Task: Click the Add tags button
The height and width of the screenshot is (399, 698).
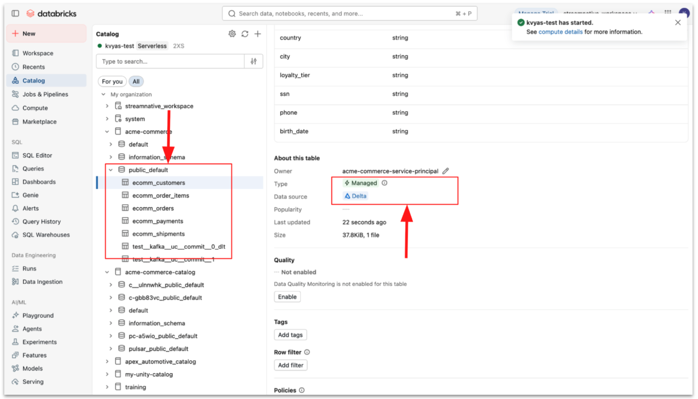Action: point(290,335)
